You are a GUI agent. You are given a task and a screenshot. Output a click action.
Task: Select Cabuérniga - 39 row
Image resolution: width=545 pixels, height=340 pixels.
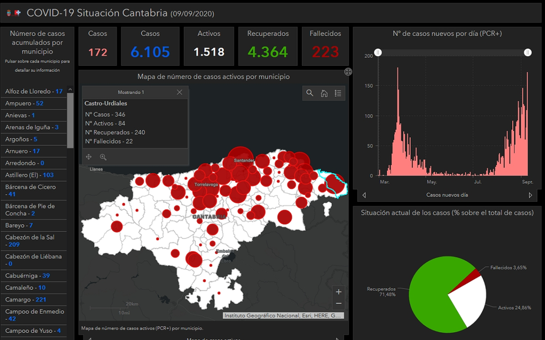point(34,275)
